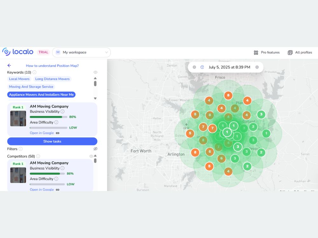
Task: Click Show tasks button
Action: pyautogui.click(x=52, y=141)
